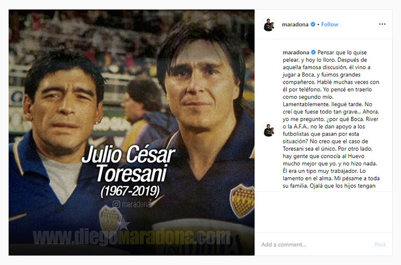Click the profile avatar in post header

coord(269,24)
